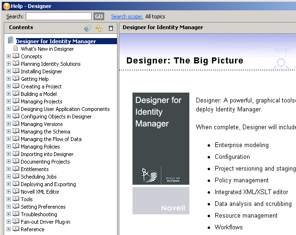This screenshot has height=235, width=296.
Task: Click the Building a Model book icon
Action: pos(16,94)
